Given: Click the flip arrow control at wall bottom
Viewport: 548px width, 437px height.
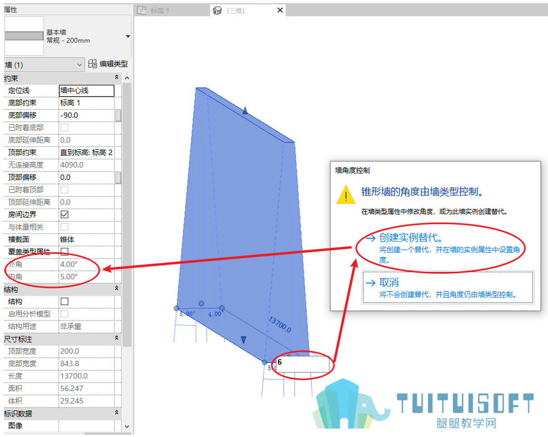Looking at the screenshot, I should point(244,340).
